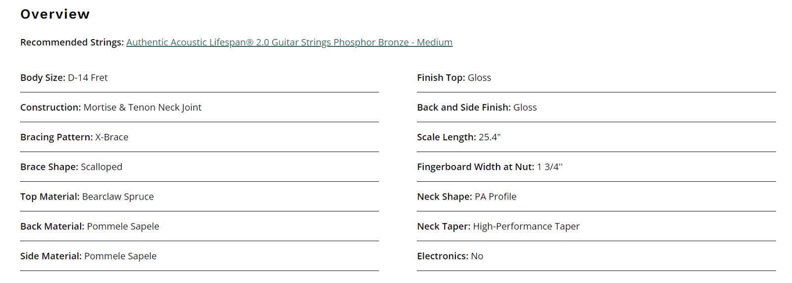
Task: Click the Overview heading
Action: pyautogui.click(x=55, y=14)
